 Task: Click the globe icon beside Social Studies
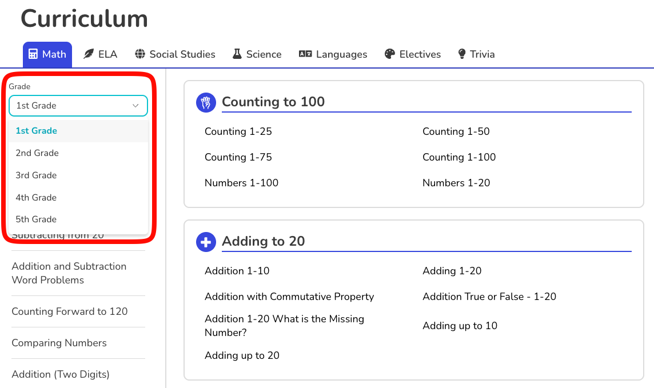click(139, 54)
